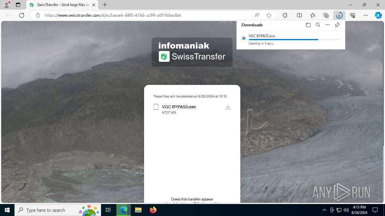Open the browser profile icon
Image resolution: width=385 pixels, height=216 pixels.
click(7, 5)
